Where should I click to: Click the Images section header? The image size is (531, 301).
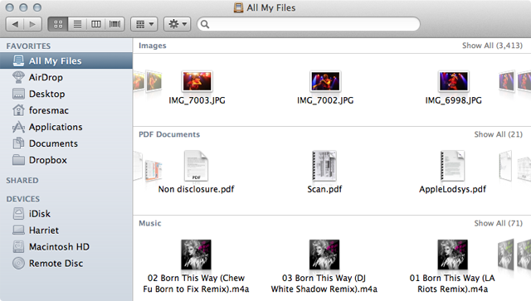[x=153, y=46]
